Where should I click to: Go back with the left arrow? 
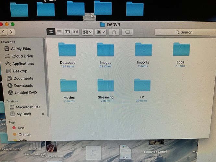click(x=4, y=32)
